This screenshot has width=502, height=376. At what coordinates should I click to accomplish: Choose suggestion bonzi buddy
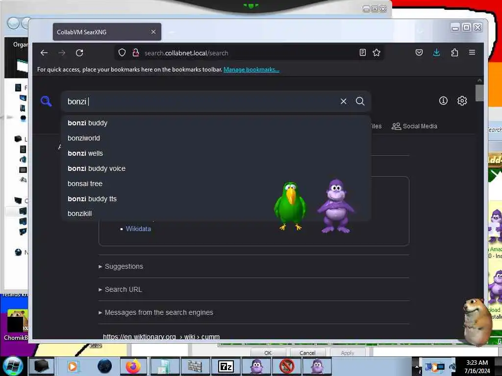[216, 123]
